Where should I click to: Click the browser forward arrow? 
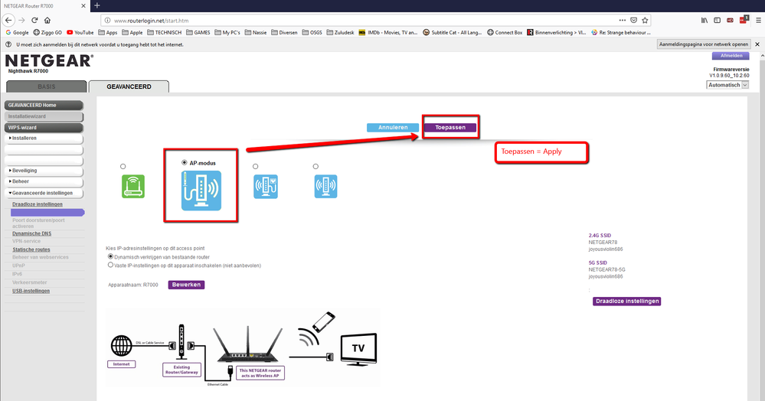21,21
